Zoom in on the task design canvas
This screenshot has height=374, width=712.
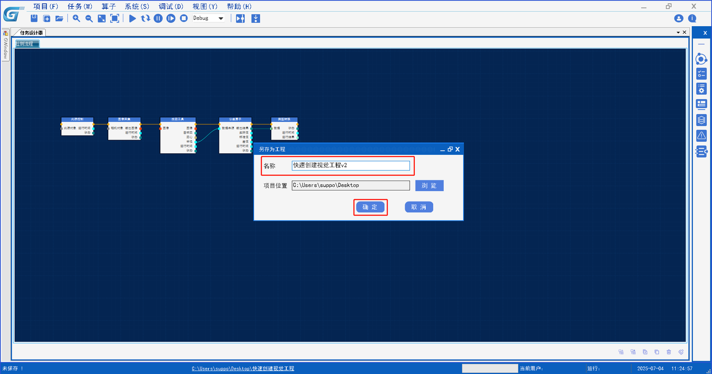tap(76, 18)
